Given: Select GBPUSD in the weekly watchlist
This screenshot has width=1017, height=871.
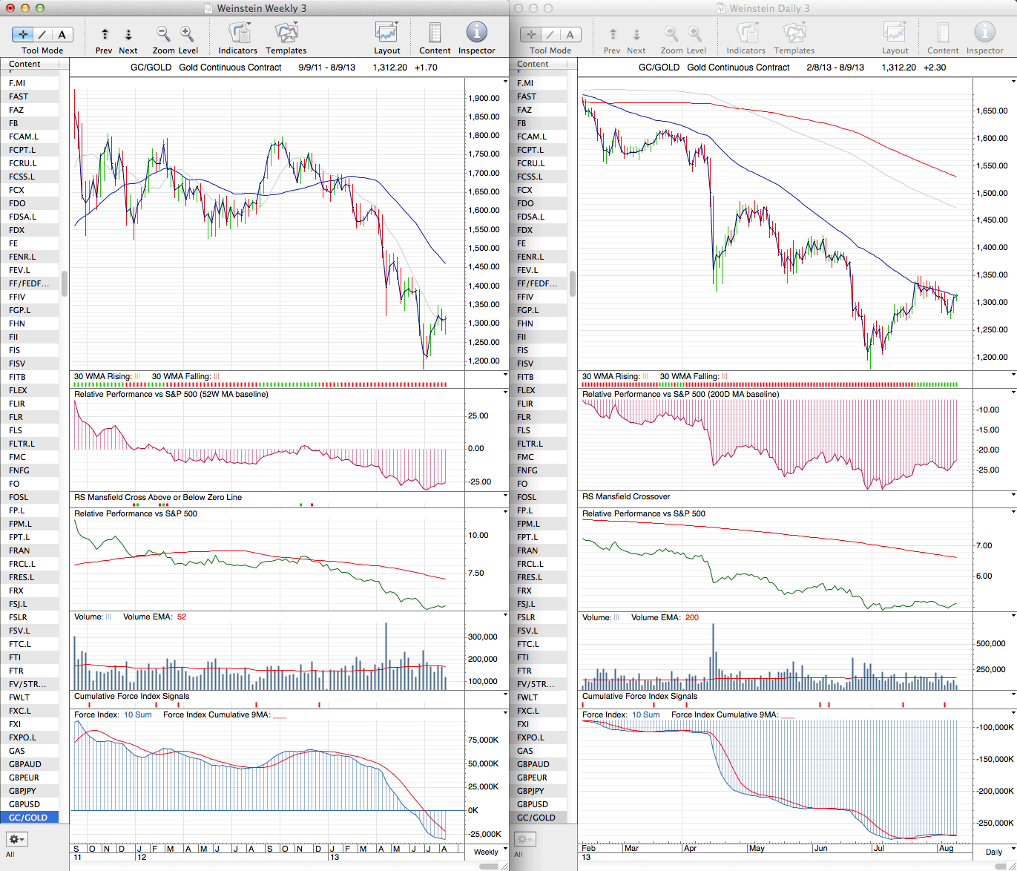Looking at the screenshot, I should point(24,804).
